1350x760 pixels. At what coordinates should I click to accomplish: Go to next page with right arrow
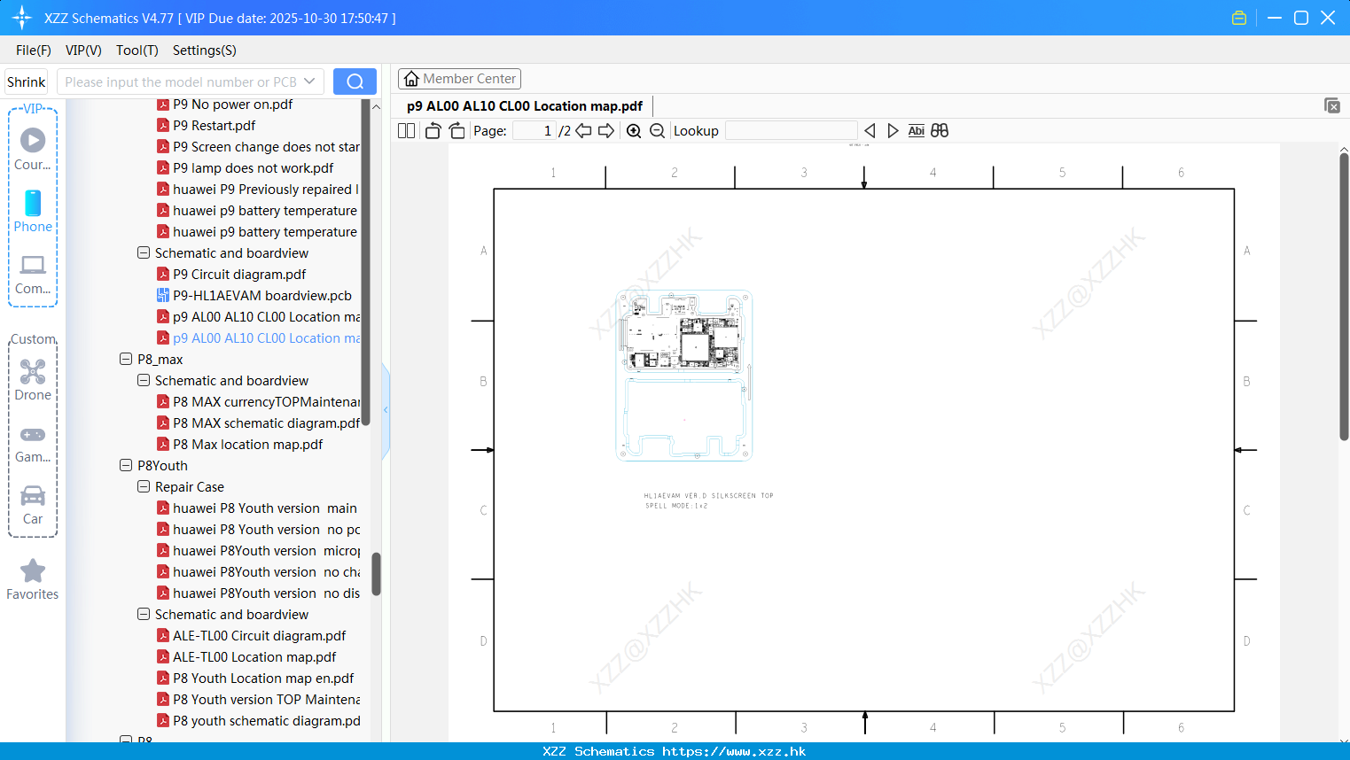pos(606,131)
